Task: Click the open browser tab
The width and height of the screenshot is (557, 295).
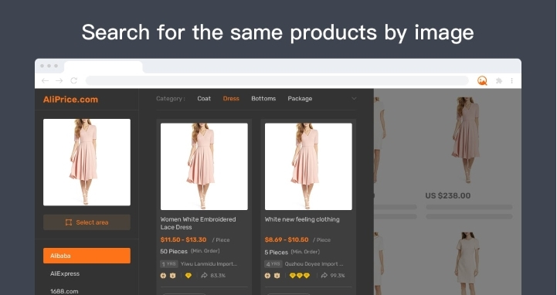Action: coord(103,66)
